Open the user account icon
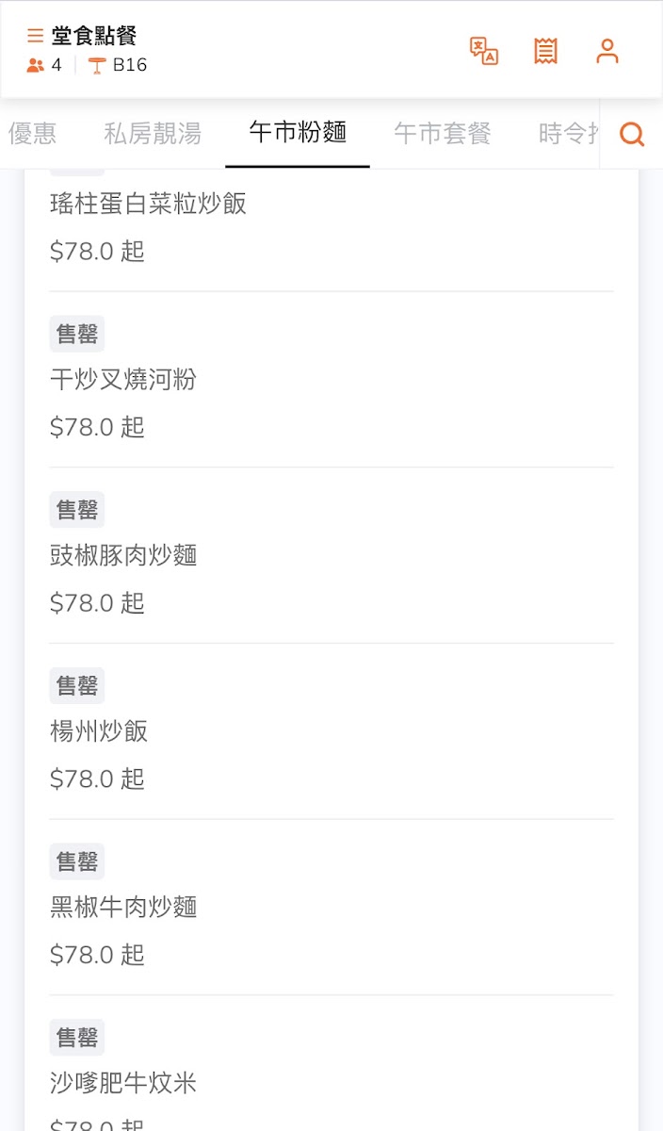 point(607,51)
